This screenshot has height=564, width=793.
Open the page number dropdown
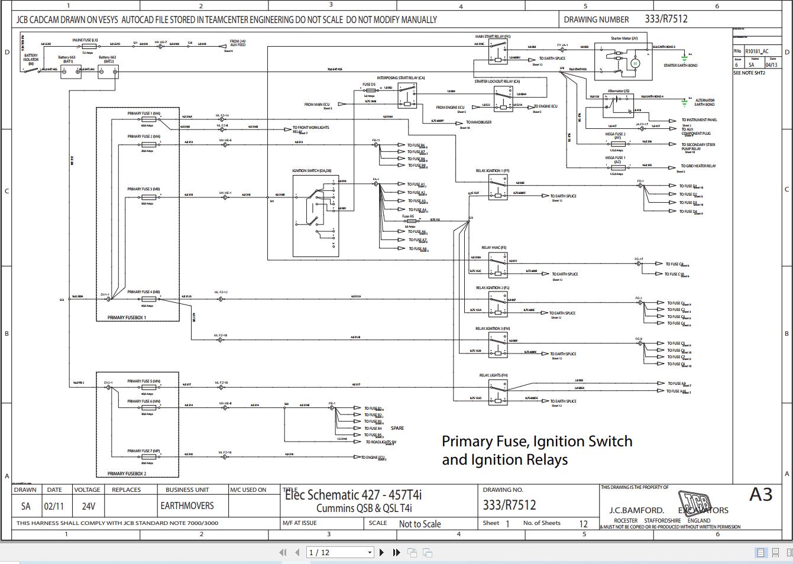tap(370, 552)
